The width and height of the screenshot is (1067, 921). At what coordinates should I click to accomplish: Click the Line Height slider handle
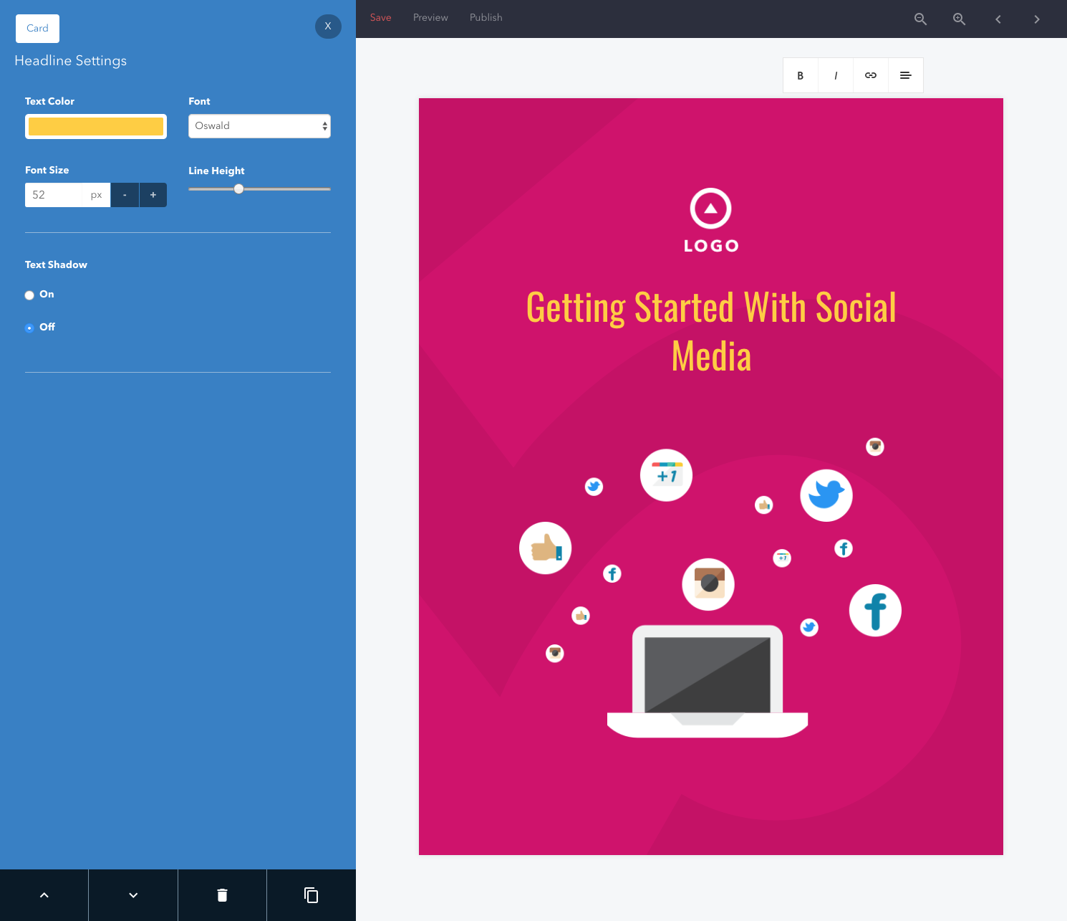pyautogui.click(x=239, y=189)
